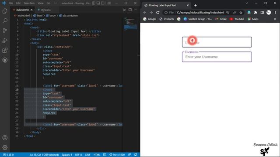Open a new Chrome tab

coord(196,5)
